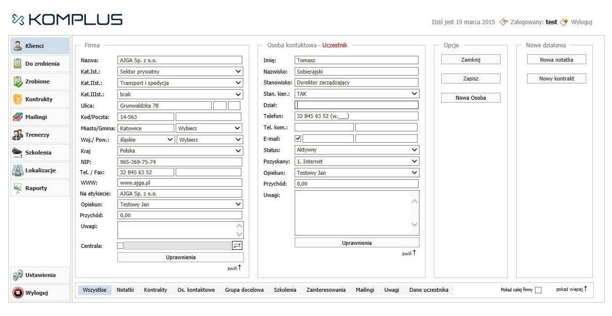612x316 pixels.
Task: Click the KOMPLUS logo
Action: 67,19
